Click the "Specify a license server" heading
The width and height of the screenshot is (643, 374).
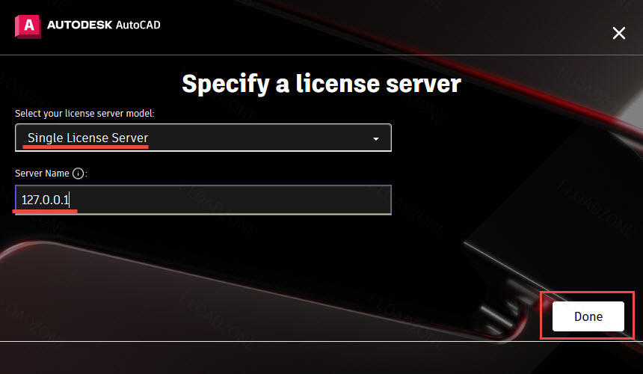[x=321, y=84]
